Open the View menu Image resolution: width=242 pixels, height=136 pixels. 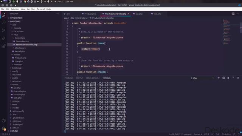pyautogui.click(x=23, y=9)
